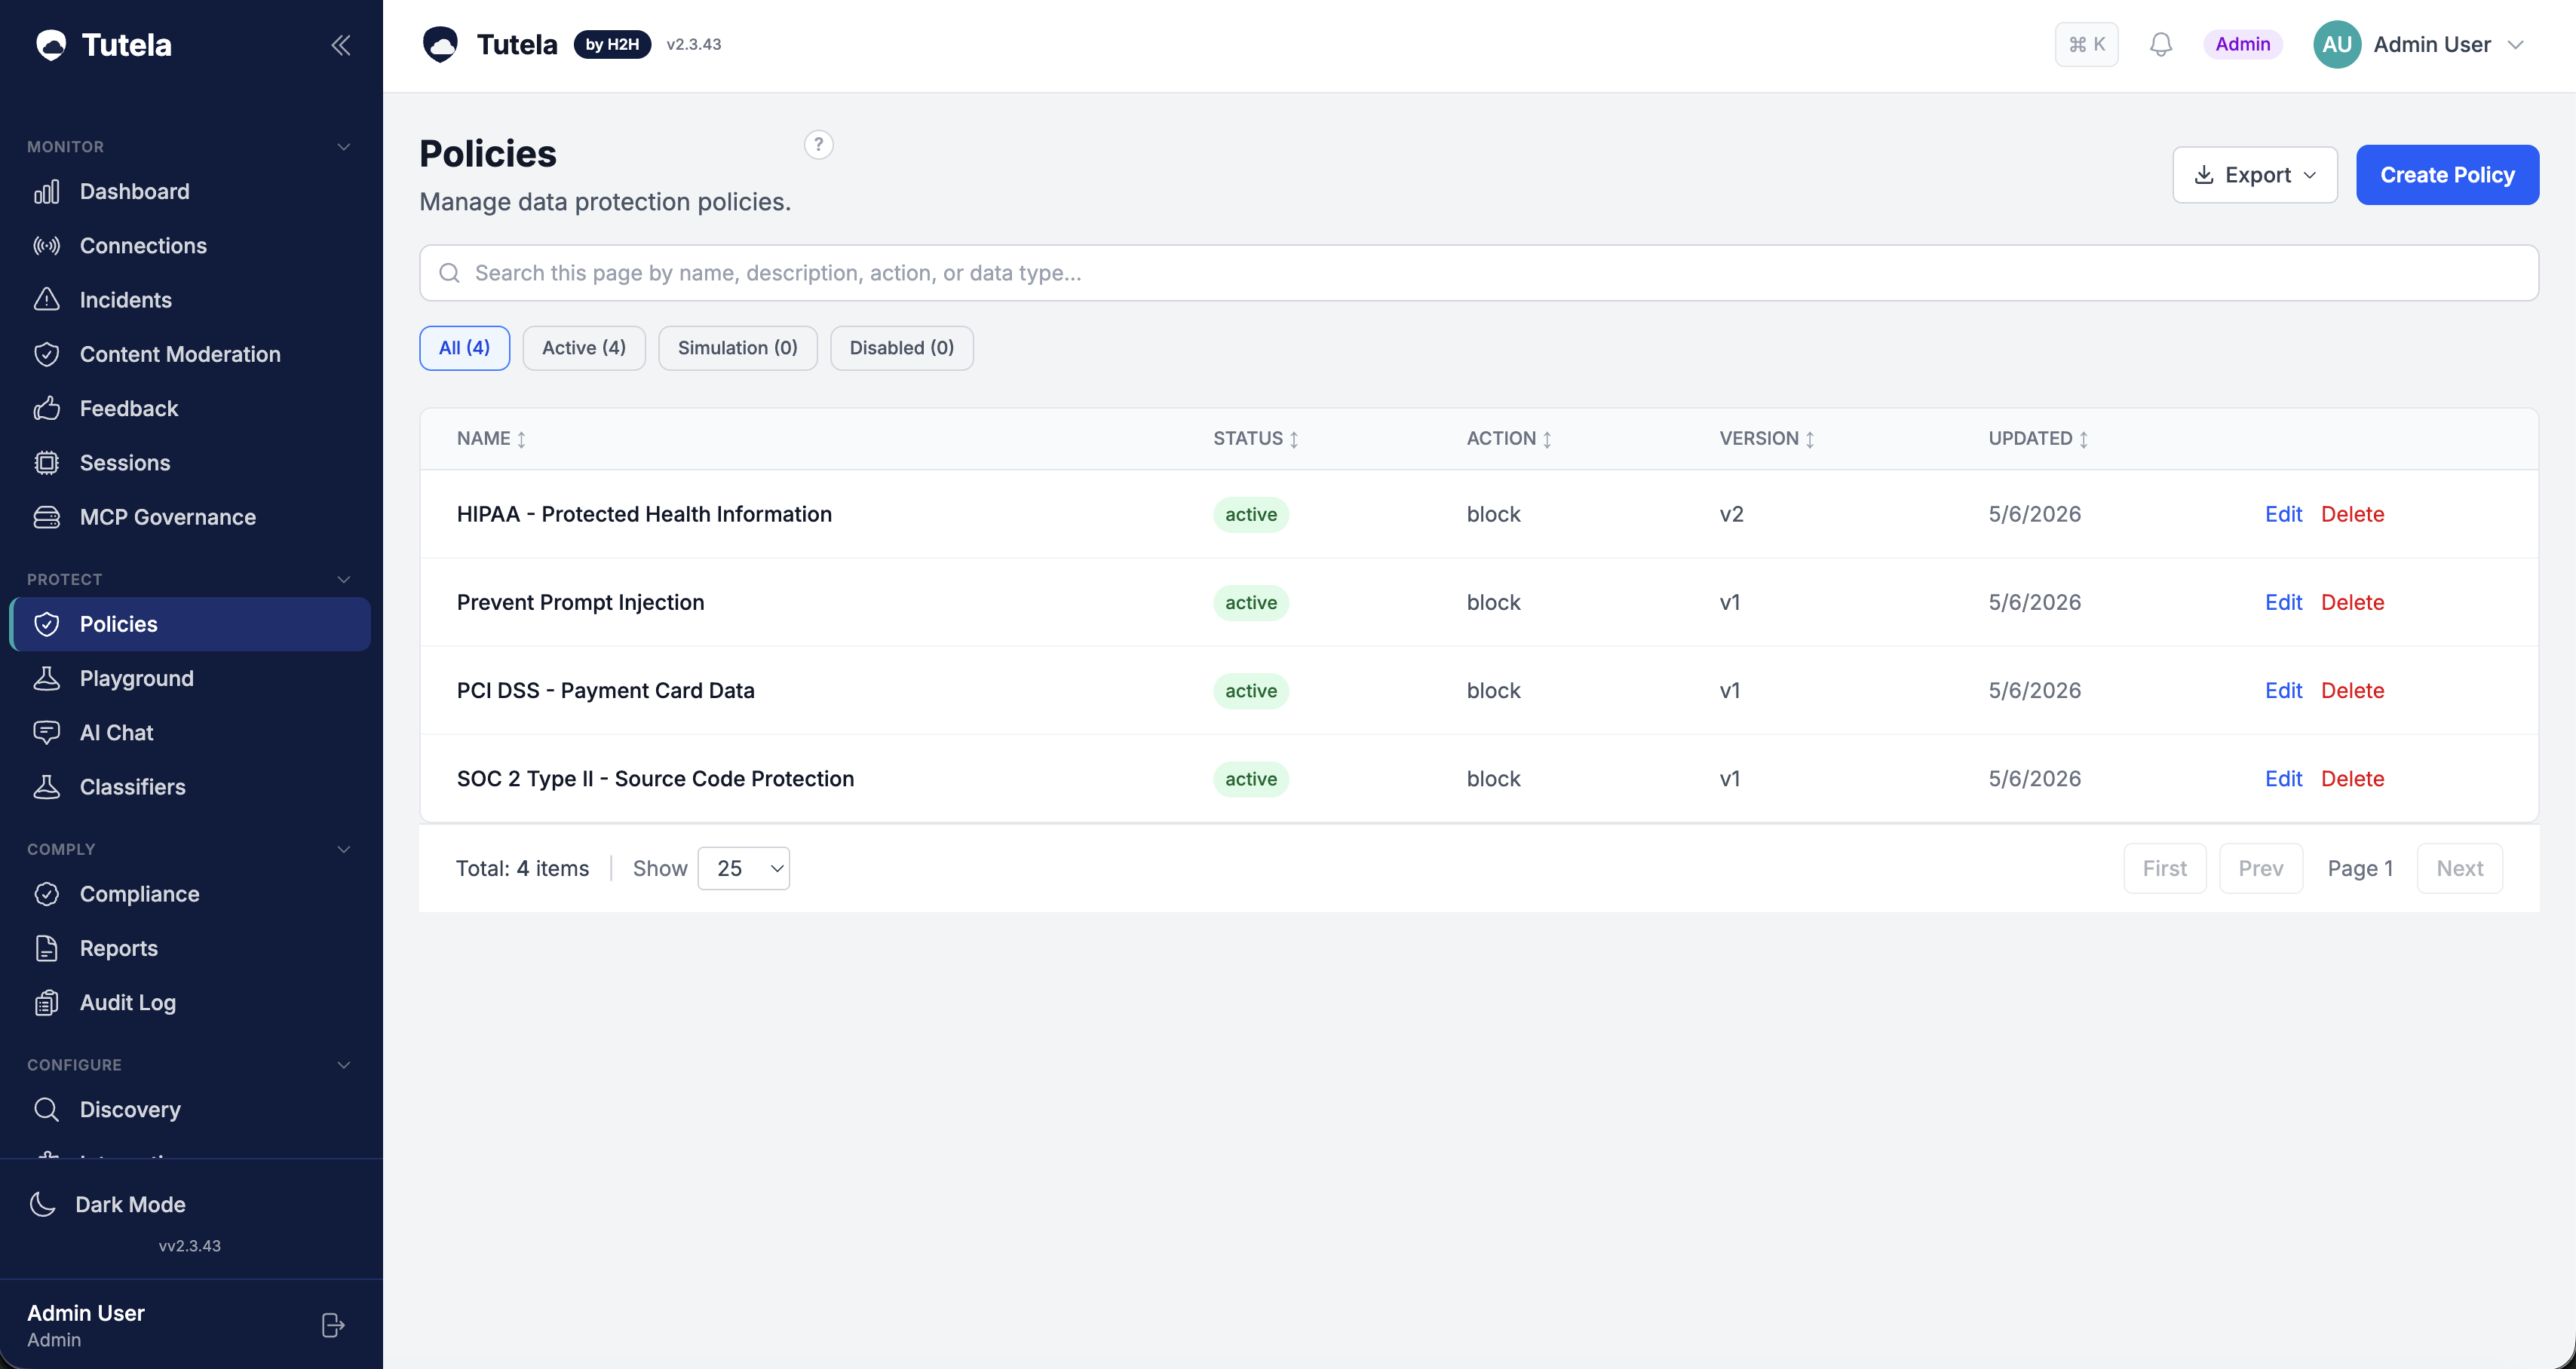2576x1369 pixels.
Task: Click the First pagination button
Action: [x=2164, y=868]
